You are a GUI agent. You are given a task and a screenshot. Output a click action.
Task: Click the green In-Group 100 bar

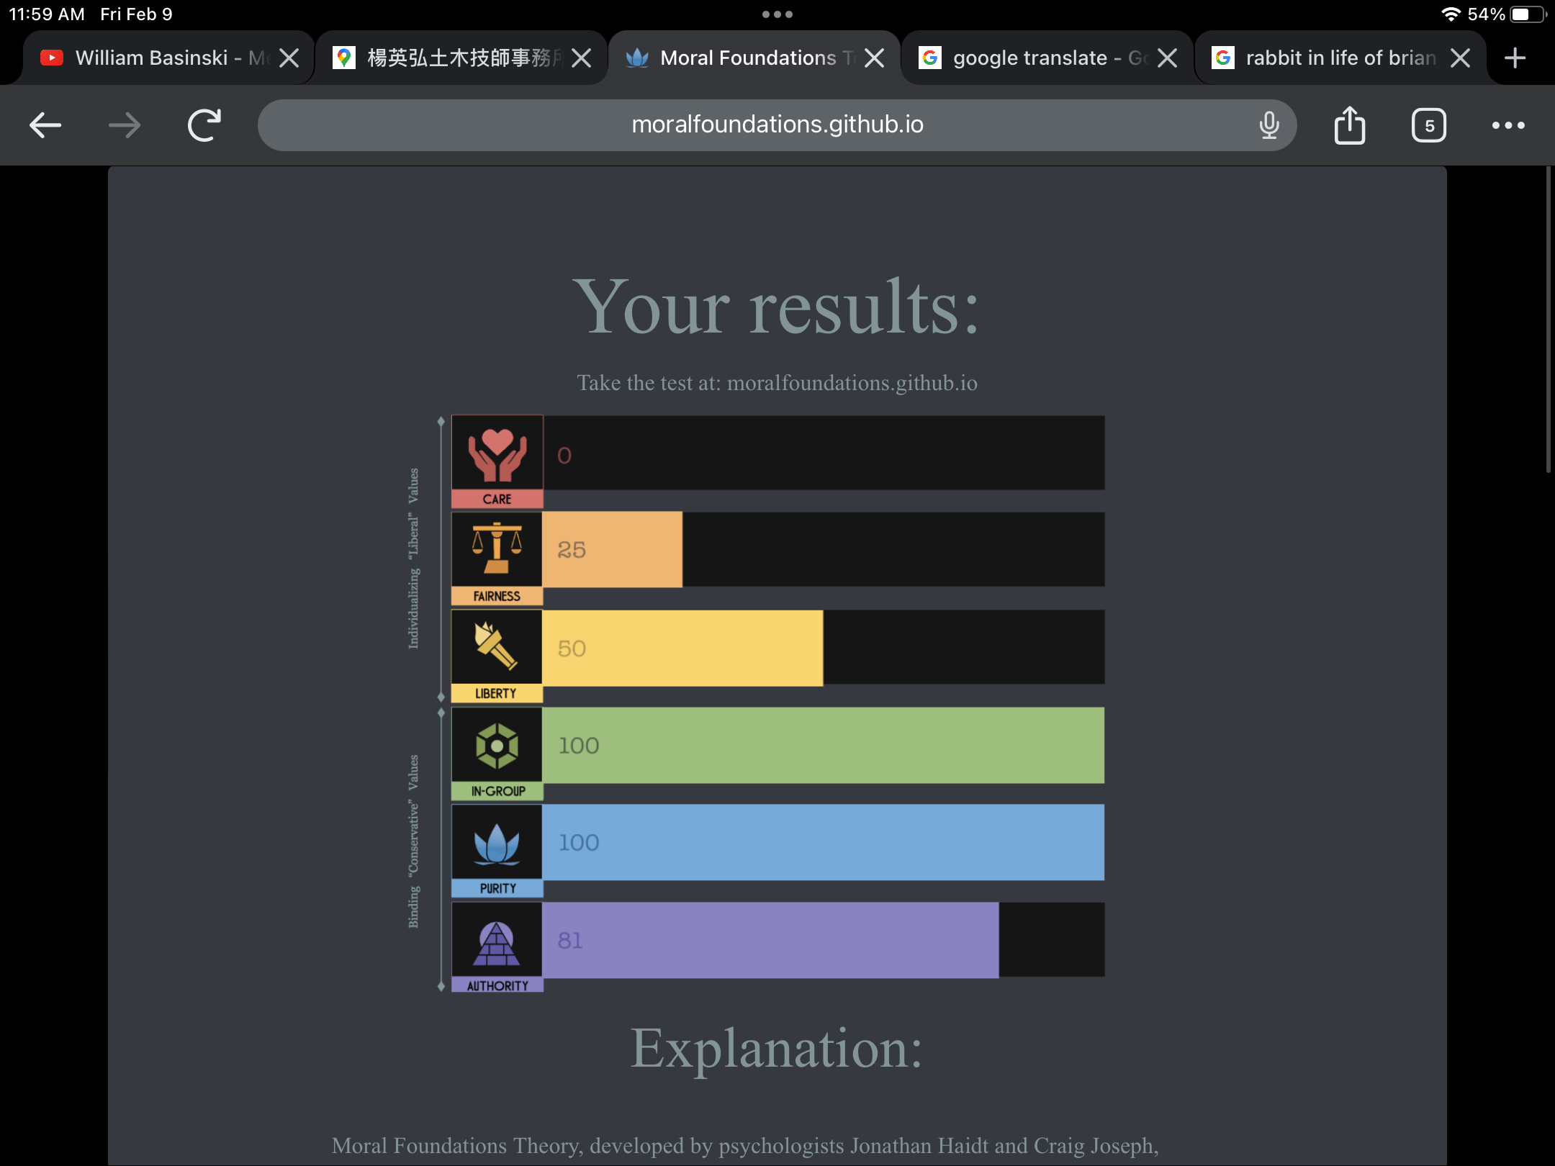click(x=823, y=746)
